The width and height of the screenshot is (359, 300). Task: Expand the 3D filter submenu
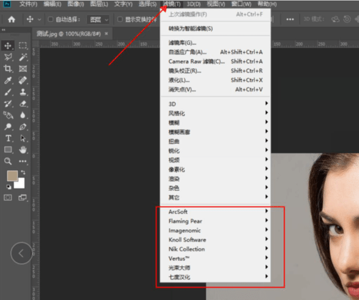click(215, 104)
